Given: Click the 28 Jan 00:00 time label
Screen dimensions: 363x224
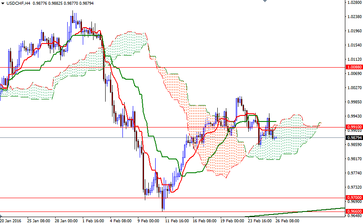Looking at the screenshot, I should click(x=66, y=221).
